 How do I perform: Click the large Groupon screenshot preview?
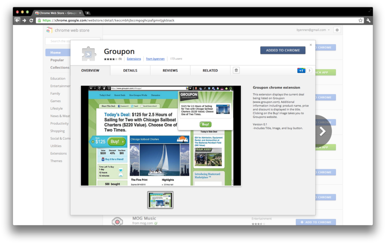tap(161, 135)
